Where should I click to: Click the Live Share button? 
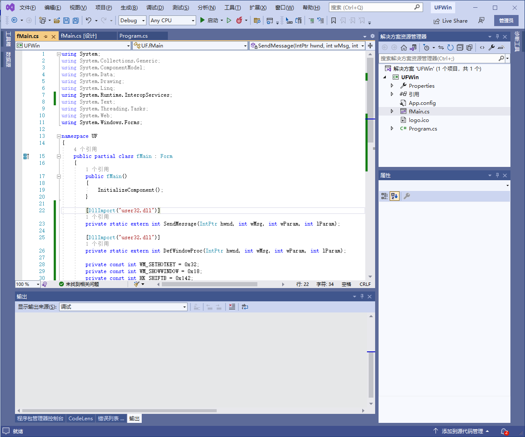[x=450, y=21]
